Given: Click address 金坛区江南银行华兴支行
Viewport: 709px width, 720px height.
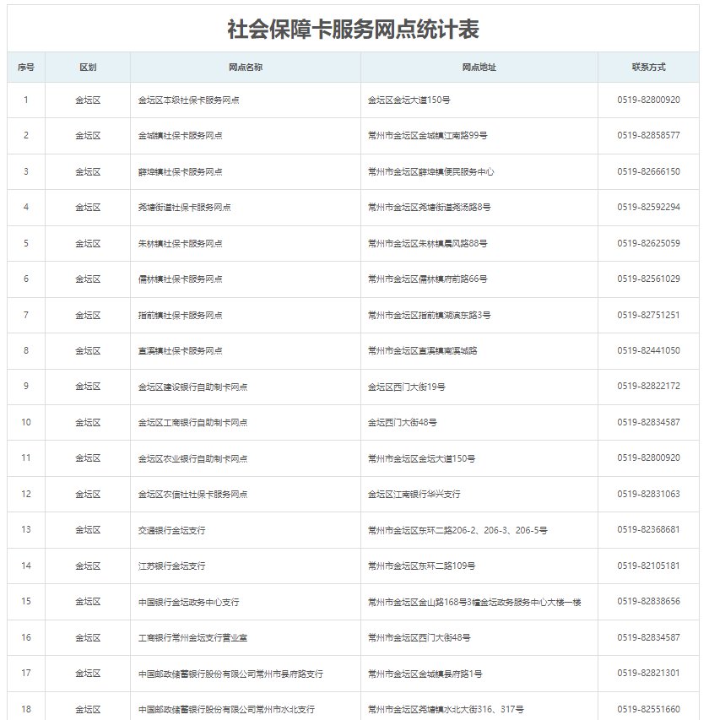Looking at the screenshot, I should pyautogui.click(x=414, y=494).
